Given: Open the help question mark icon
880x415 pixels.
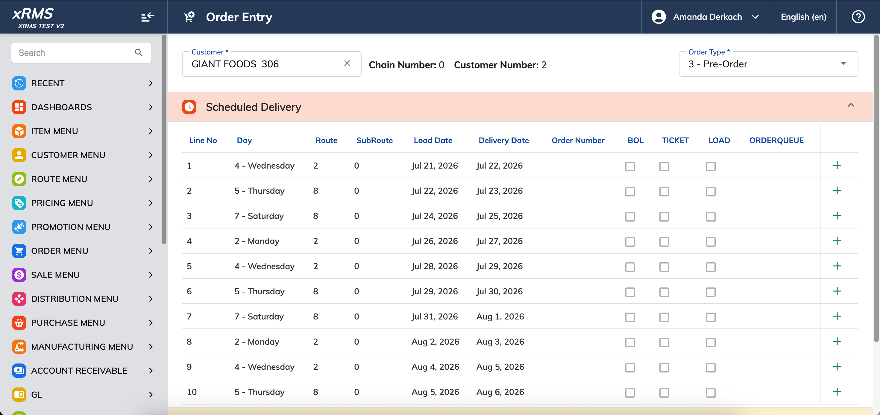Looking at the screenshot, I should (858, 17).
